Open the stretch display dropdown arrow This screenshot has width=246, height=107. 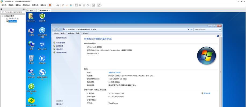coord(102,5)
